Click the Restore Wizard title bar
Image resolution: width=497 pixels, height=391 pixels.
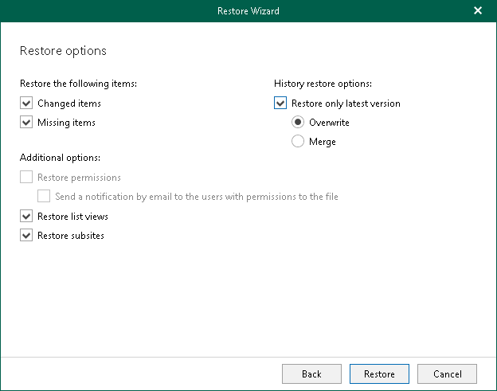coord(248,11)
